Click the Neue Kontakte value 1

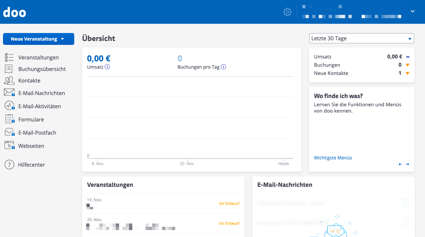(x=400, y=73)
